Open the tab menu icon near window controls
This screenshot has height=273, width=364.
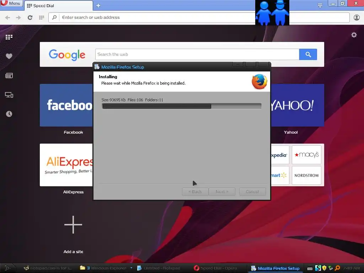[320, 5]
